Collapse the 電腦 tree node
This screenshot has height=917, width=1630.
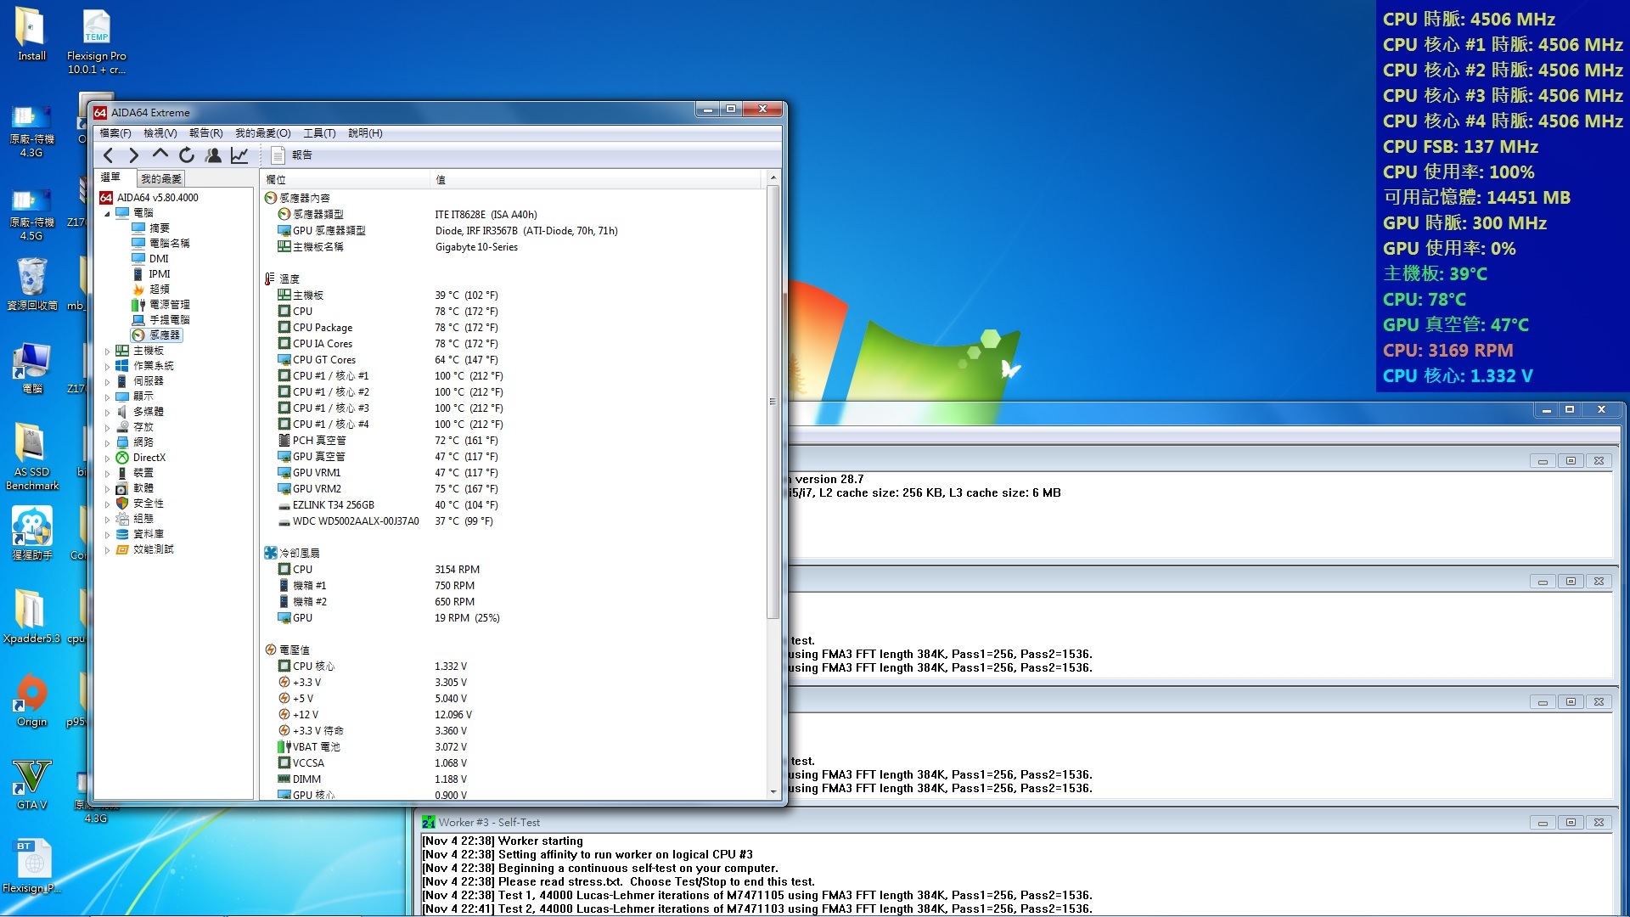(x=107, y=213)
